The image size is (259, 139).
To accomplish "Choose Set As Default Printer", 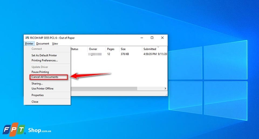I will pyautogui.click(x=44, y=55).
